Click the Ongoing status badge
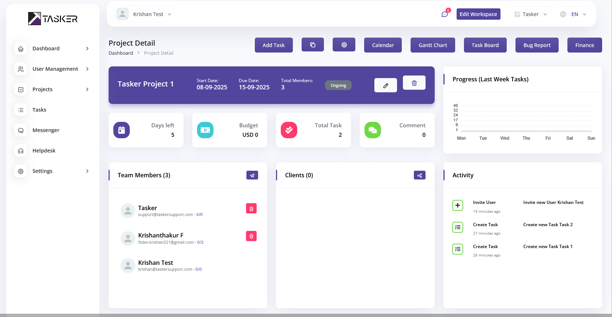This screenshot has width=612, height=317. click(x=338, y=85)
